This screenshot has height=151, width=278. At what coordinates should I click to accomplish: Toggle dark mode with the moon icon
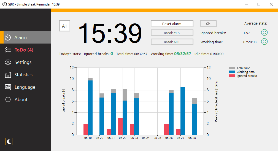(9, 141)
